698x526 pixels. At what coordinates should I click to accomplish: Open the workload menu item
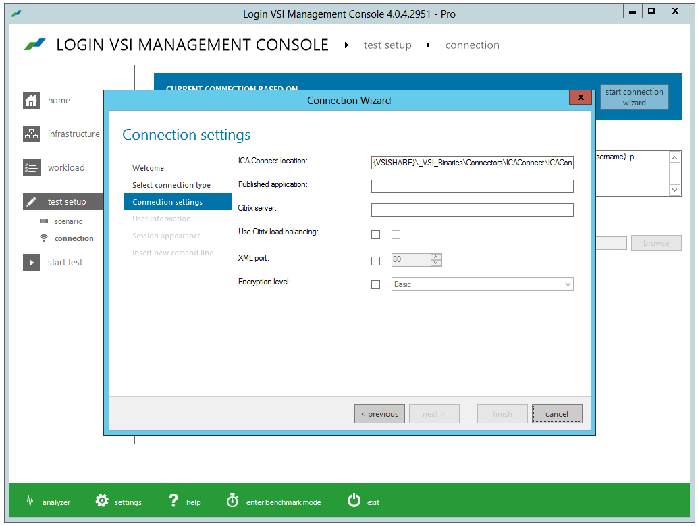pos(66,168)
